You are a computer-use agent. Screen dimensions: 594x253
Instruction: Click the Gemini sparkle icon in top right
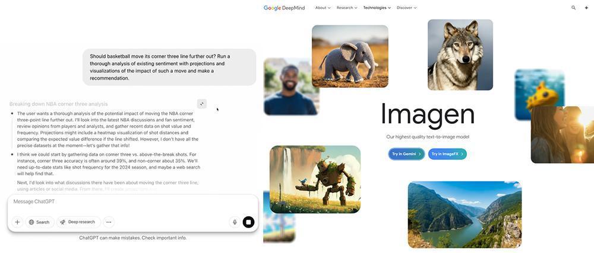(586, 8)
